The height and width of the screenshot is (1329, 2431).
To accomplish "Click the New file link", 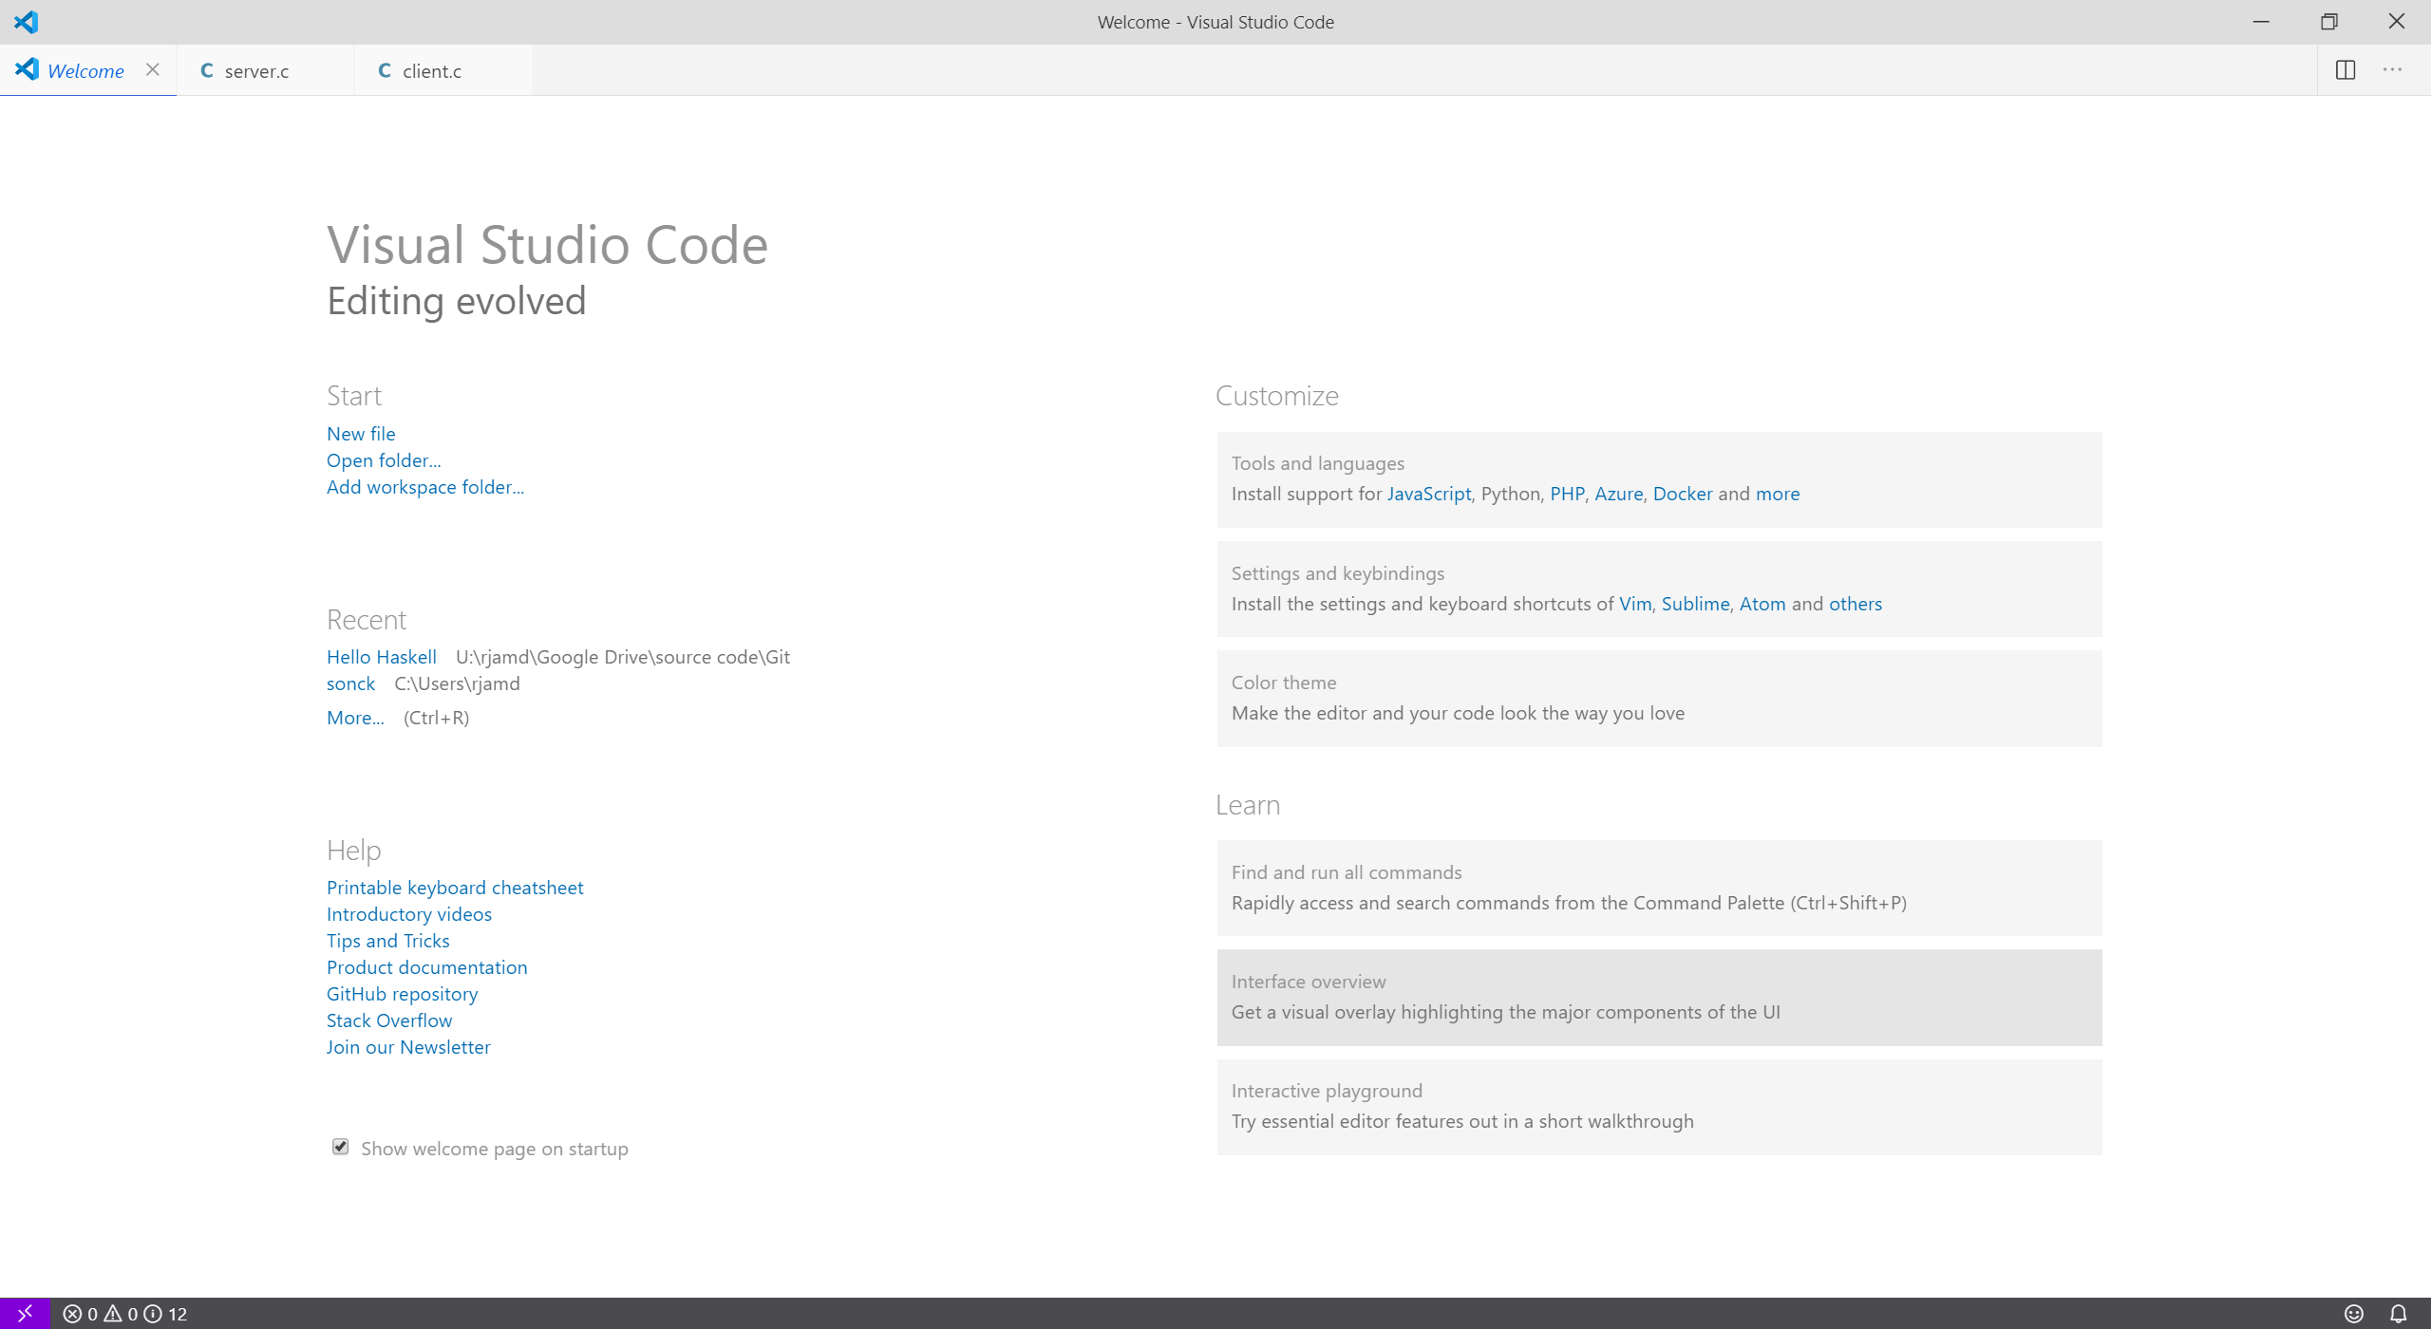I will point(361,434).
